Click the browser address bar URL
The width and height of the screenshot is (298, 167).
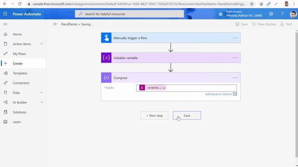tap(139, 4)
